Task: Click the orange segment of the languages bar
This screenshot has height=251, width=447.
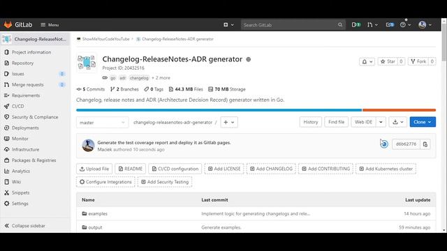Action: coord(399,110)
